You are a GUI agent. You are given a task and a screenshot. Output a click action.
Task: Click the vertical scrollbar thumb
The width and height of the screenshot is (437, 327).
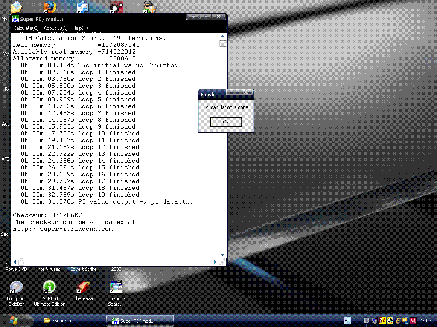(222, 44)
